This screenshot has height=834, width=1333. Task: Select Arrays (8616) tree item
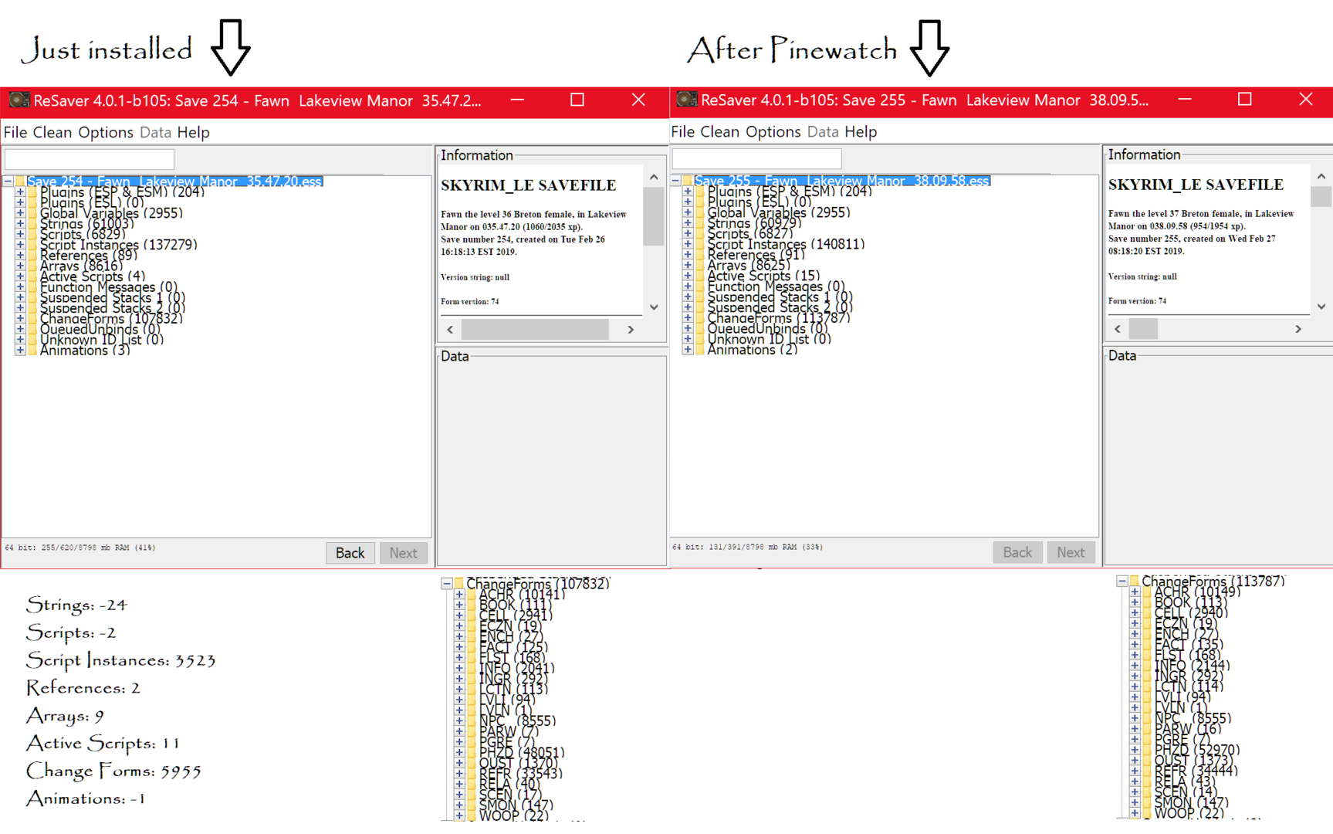[81, 266]
